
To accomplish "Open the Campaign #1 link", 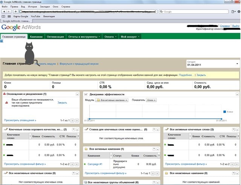I will [95, 164].
